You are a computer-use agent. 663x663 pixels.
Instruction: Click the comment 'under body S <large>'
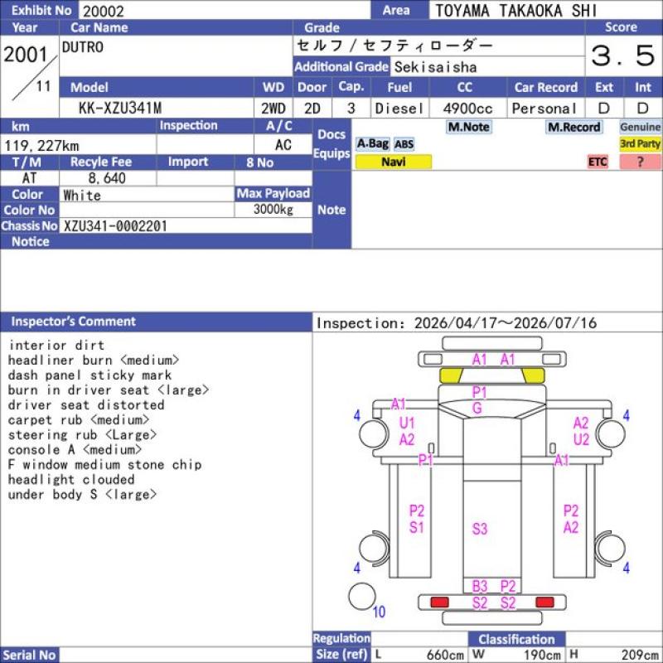pyautogui.click(x=82, y=494)
